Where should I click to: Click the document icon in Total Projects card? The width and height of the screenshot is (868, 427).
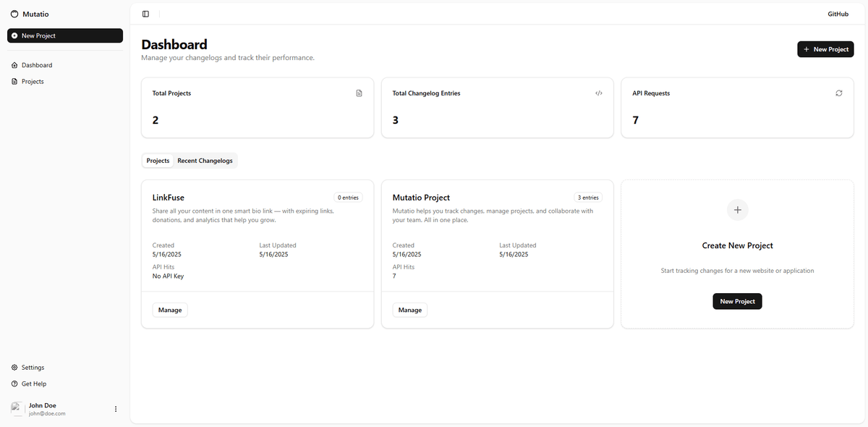pyautogui.click(x=359, y=93)
